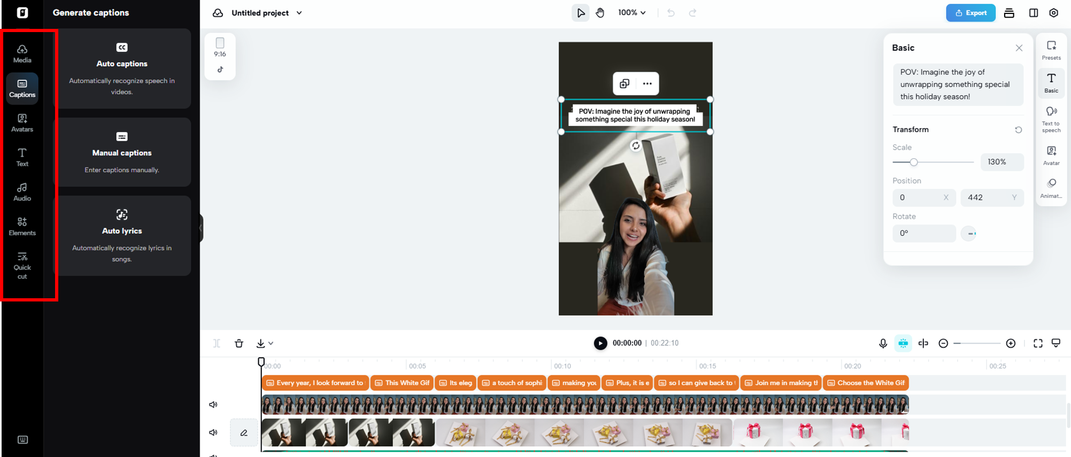Click the Position Y value field

coord(992,198)
